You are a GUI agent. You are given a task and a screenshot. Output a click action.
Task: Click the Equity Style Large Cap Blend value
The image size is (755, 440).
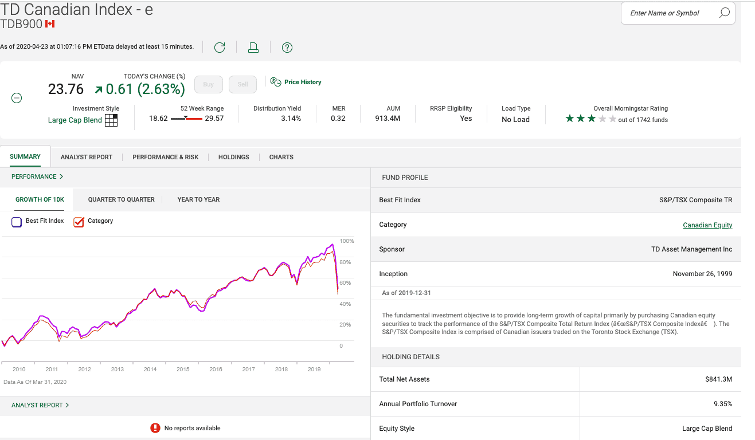pyautogui.click(x=707, y=429)
